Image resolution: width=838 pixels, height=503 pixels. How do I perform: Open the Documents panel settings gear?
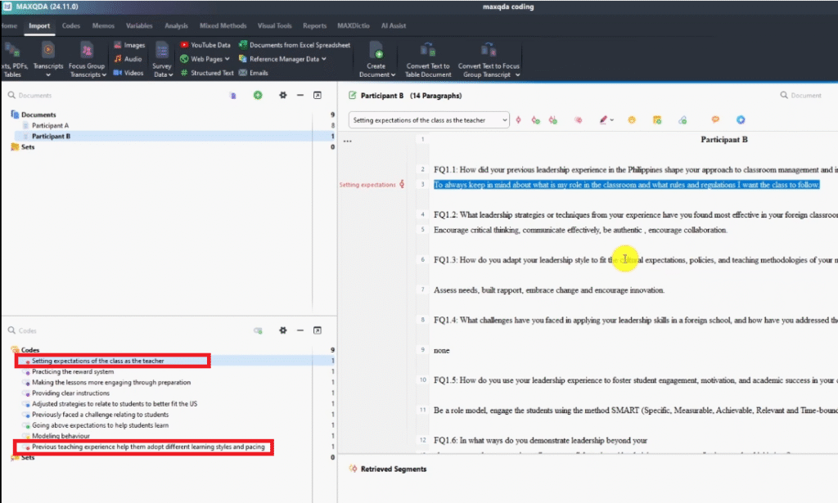[283, 96]
